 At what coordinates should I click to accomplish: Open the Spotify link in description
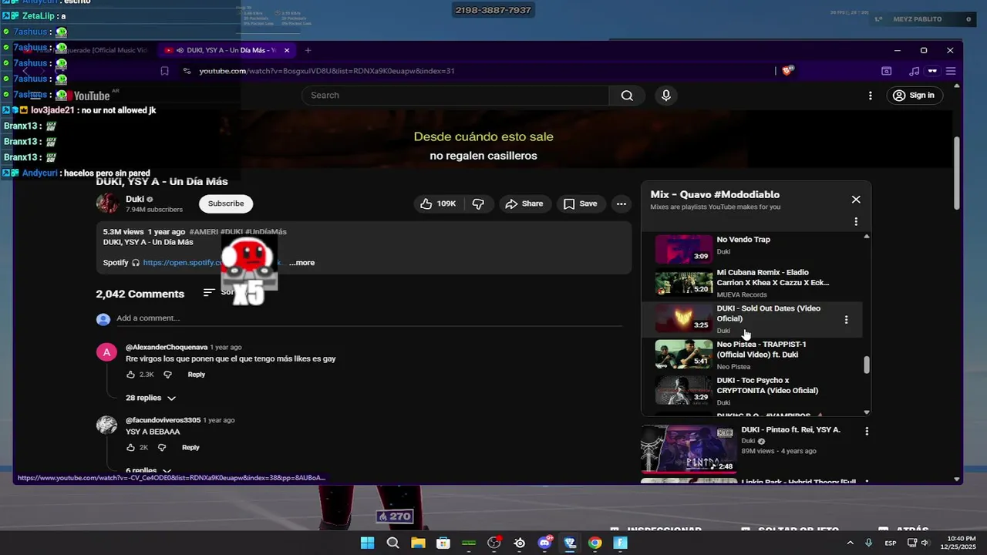(x=213, y=263)
